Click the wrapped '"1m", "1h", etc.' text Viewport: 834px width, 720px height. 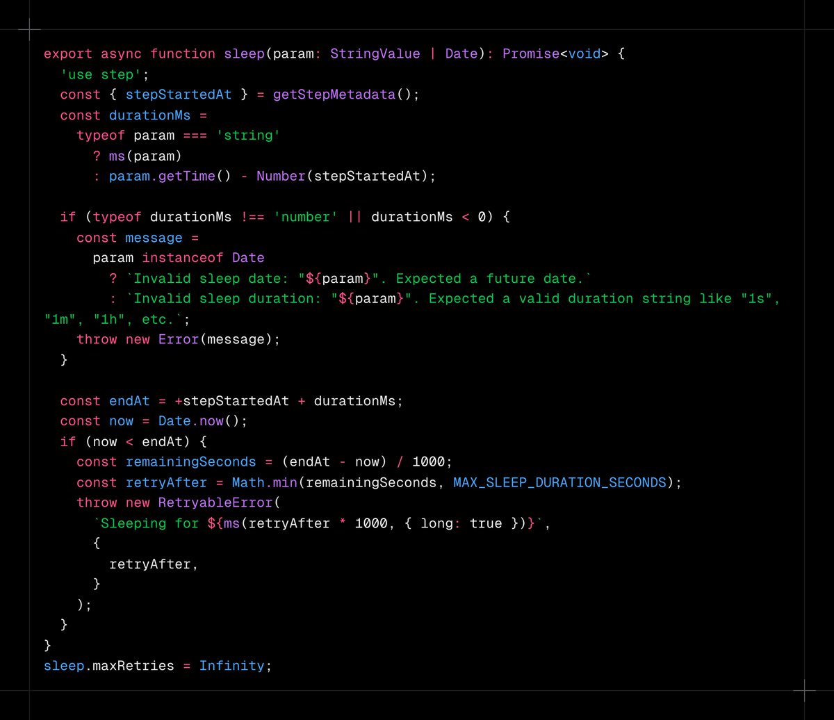[109, 320]
